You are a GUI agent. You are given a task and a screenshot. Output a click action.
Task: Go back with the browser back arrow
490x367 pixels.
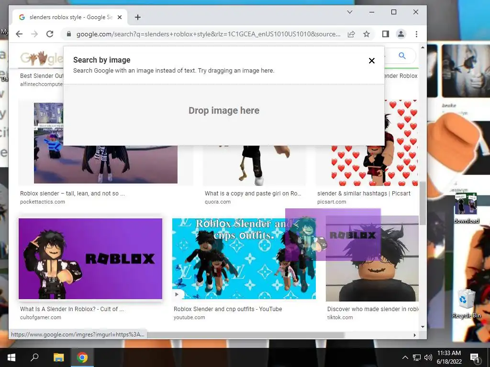[19, 34]
